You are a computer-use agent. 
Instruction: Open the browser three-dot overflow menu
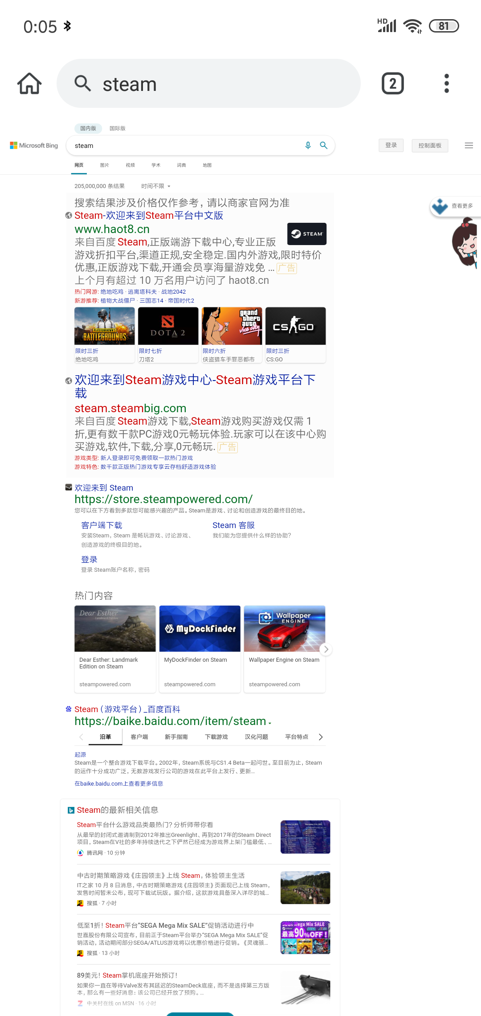coord(447,83)
